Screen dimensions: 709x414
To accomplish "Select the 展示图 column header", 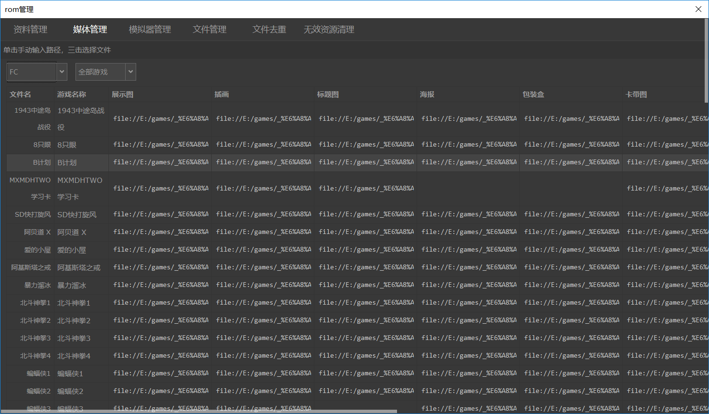I will 122,95.
